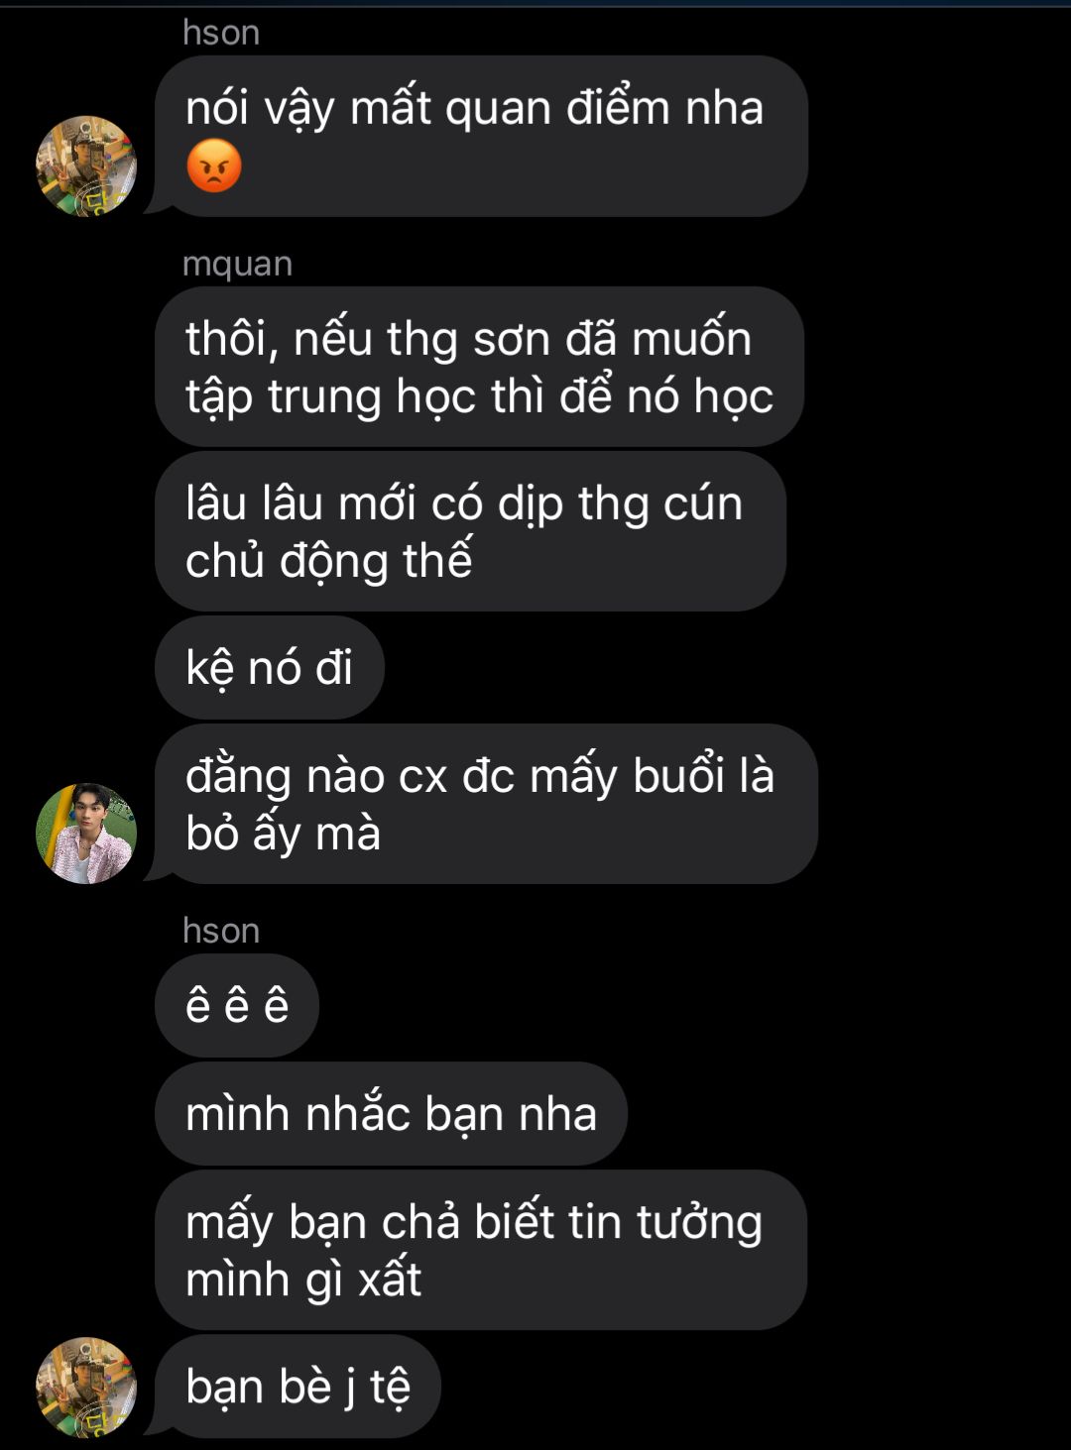This screenshot has height=1450, width=1071.
Task: Tap the "hson" label above "ê ê ê"
Action: point(221,931)
